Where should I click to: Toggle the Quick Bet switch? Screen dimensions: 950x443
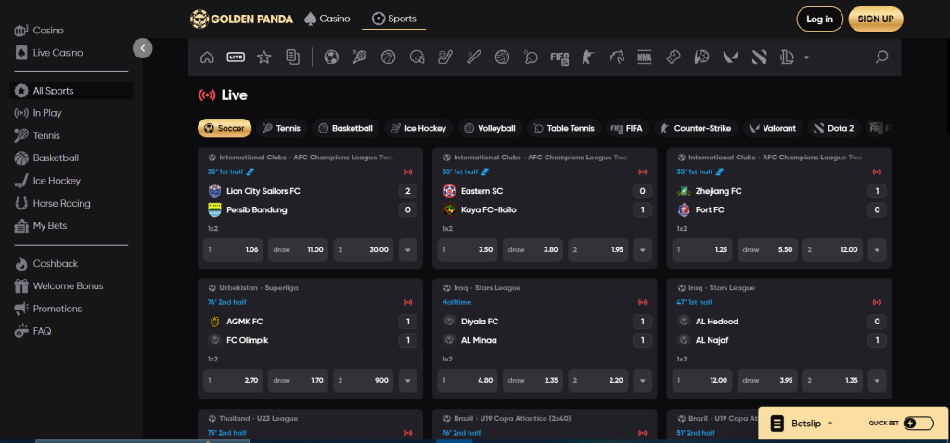click(x=918, y=424)
